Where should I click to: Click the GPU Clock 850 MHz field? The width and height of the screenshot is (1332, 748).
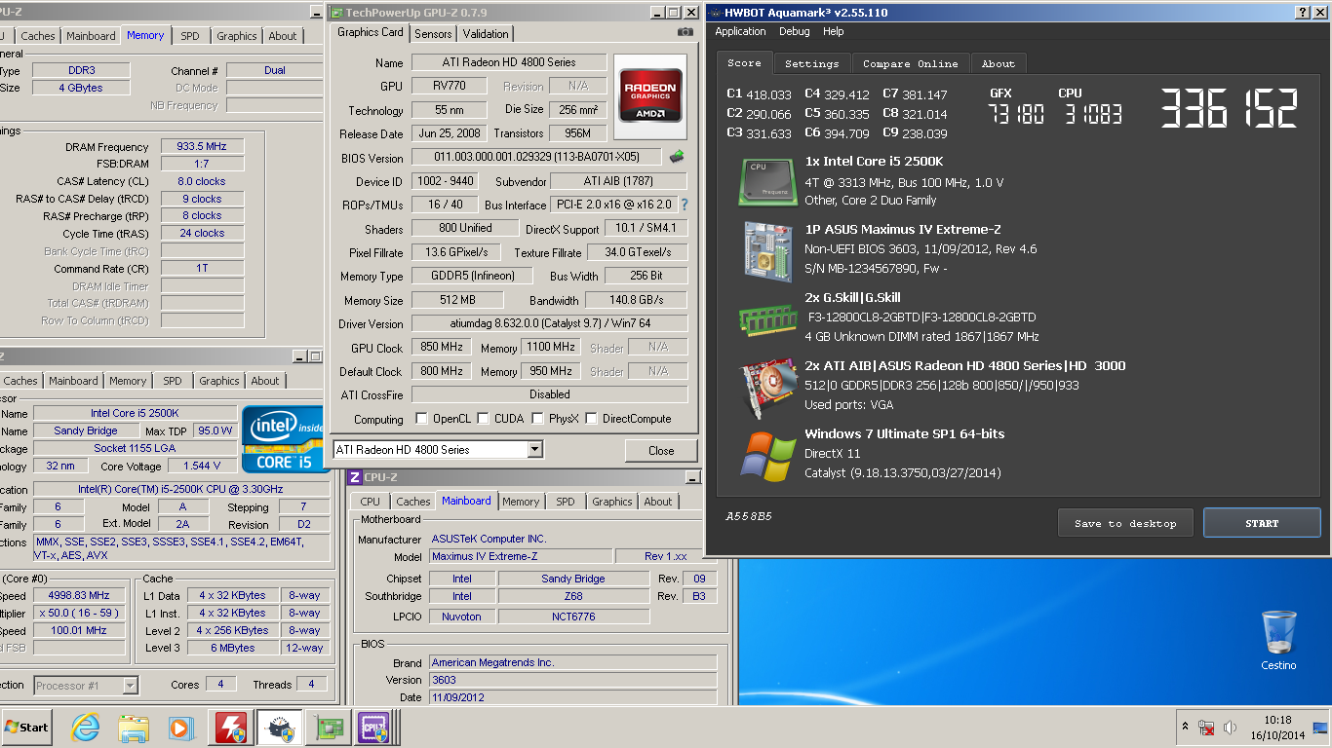click(x=441, y=347)
